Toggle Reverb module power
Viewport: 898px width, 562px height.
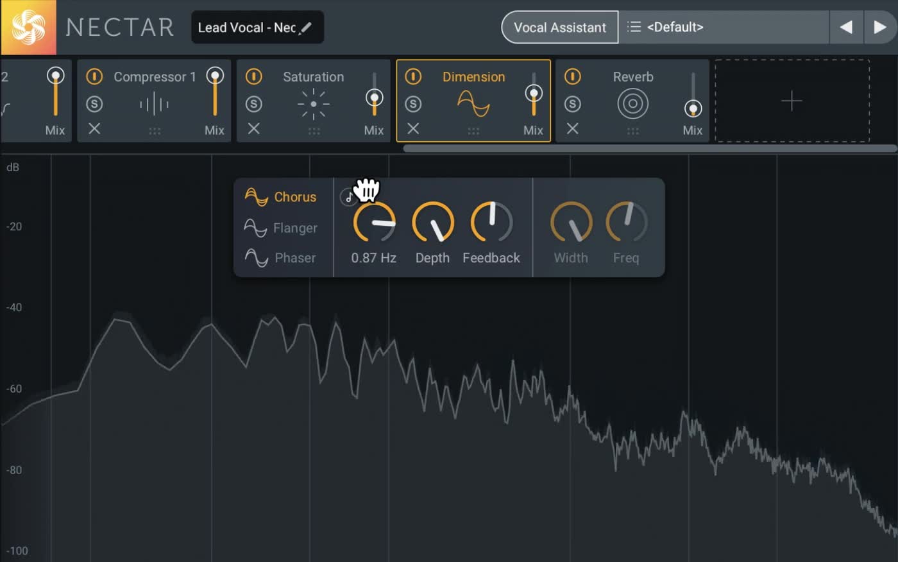click(x=572, y=76)
